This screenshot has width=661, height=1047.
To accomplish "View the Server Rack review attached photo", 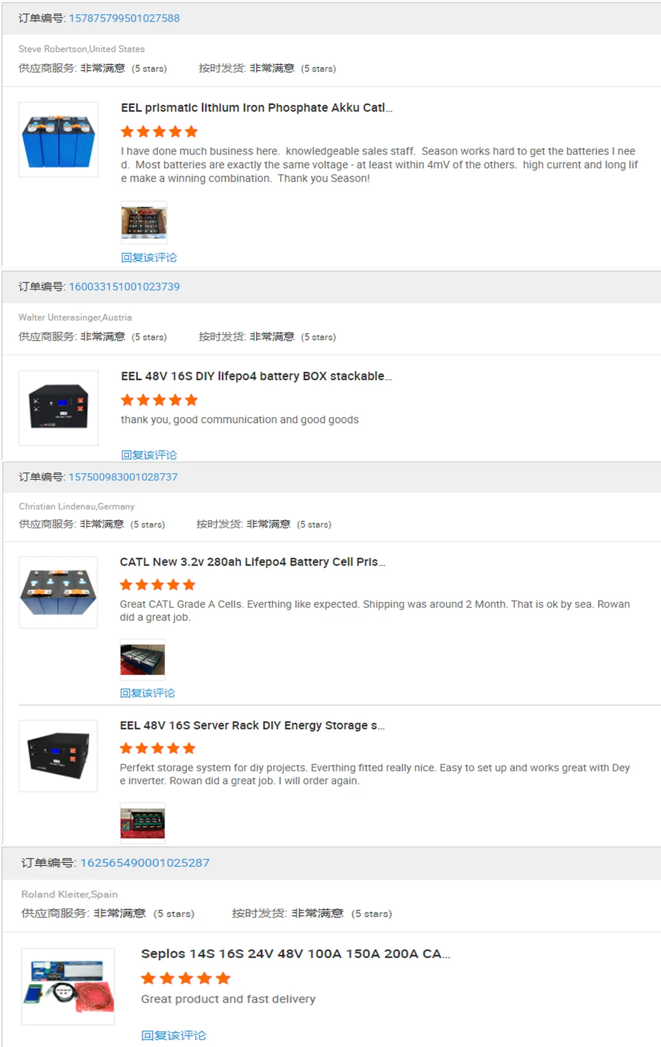I will pos(143,823).
